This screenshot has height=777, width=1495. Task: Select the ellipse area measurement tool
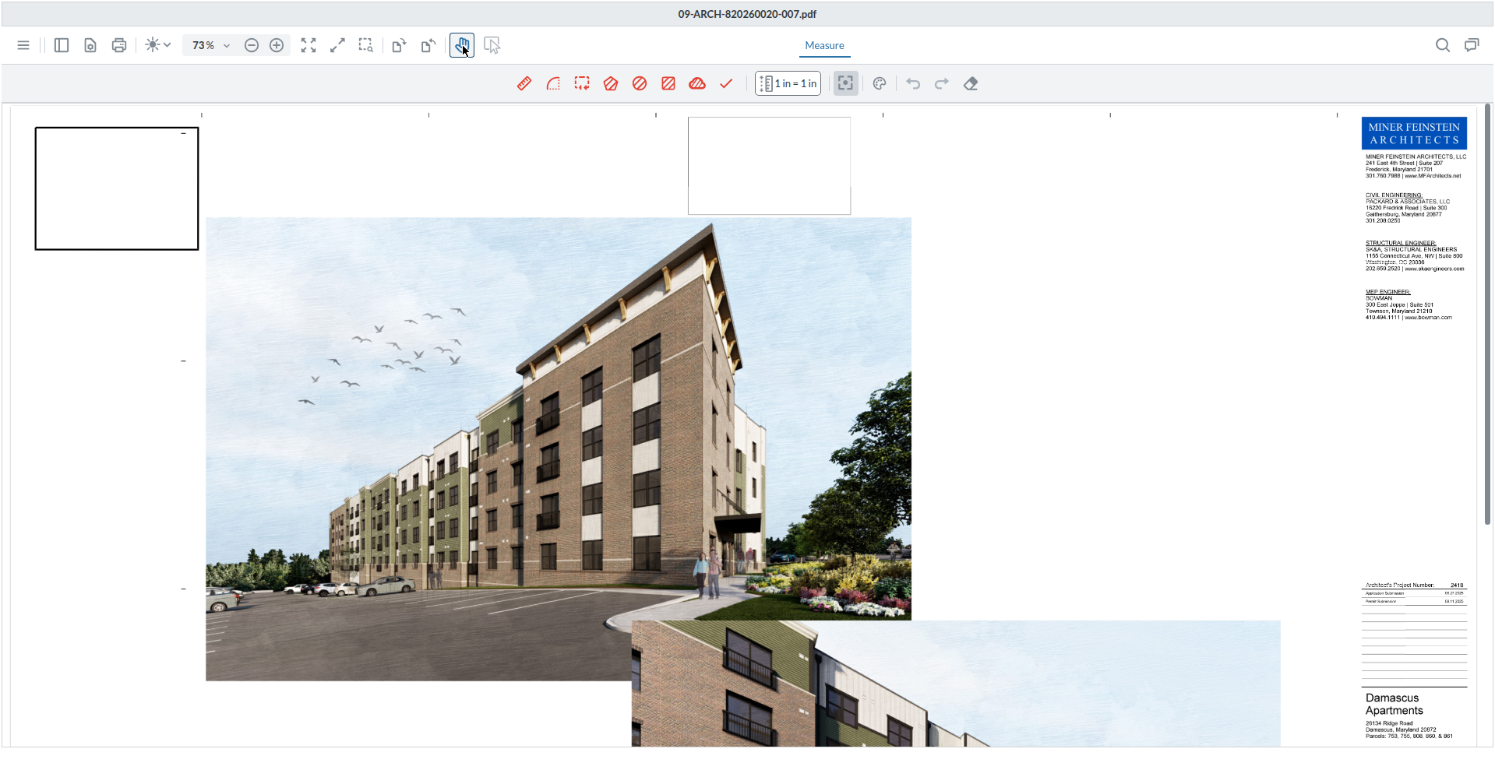tap(640, 83)
